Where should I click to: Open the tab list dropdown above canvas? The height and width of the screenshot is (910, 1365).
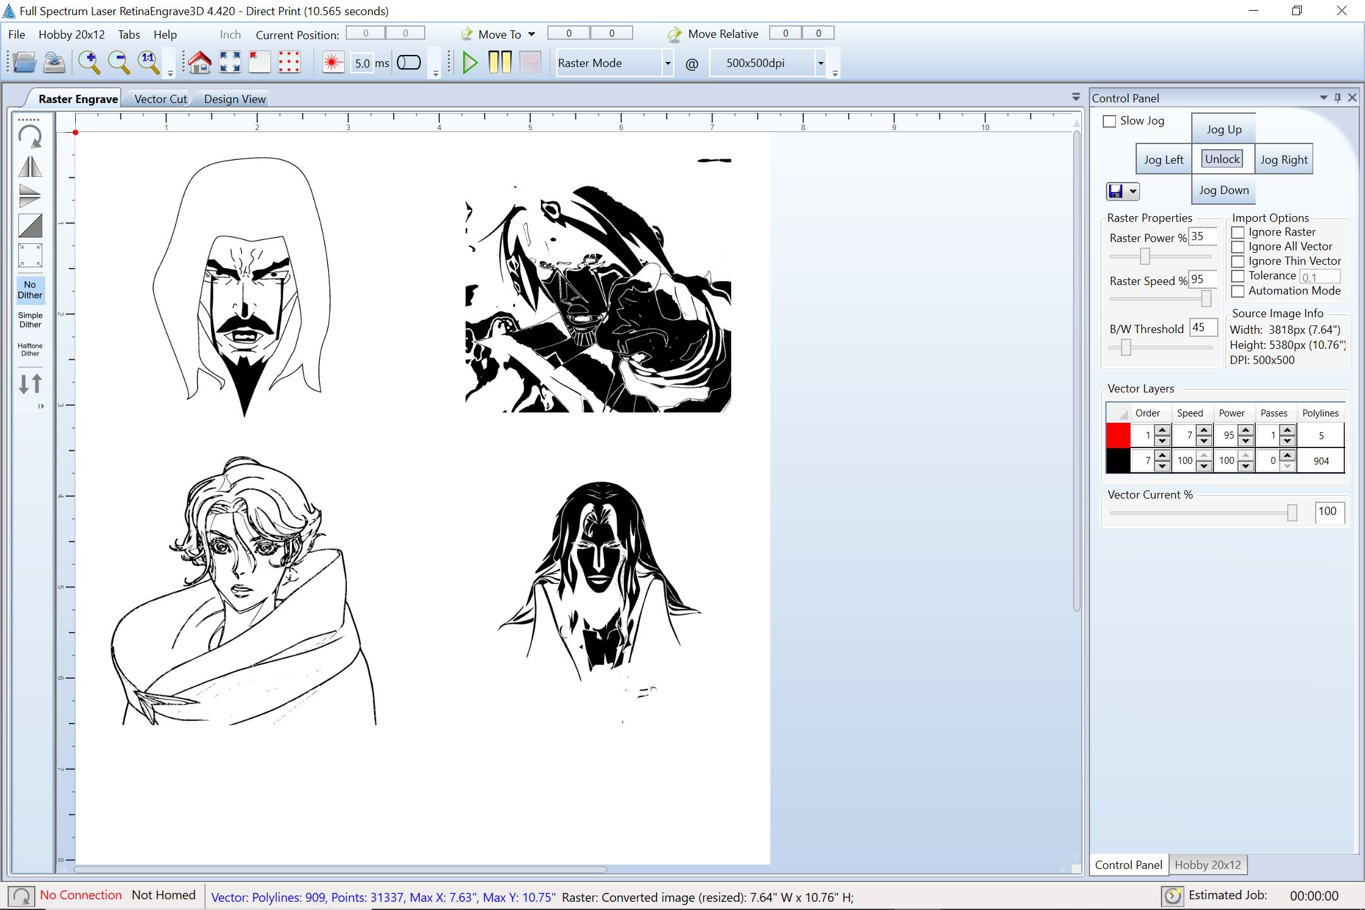pyautogui.click(x=1076, y=97)
